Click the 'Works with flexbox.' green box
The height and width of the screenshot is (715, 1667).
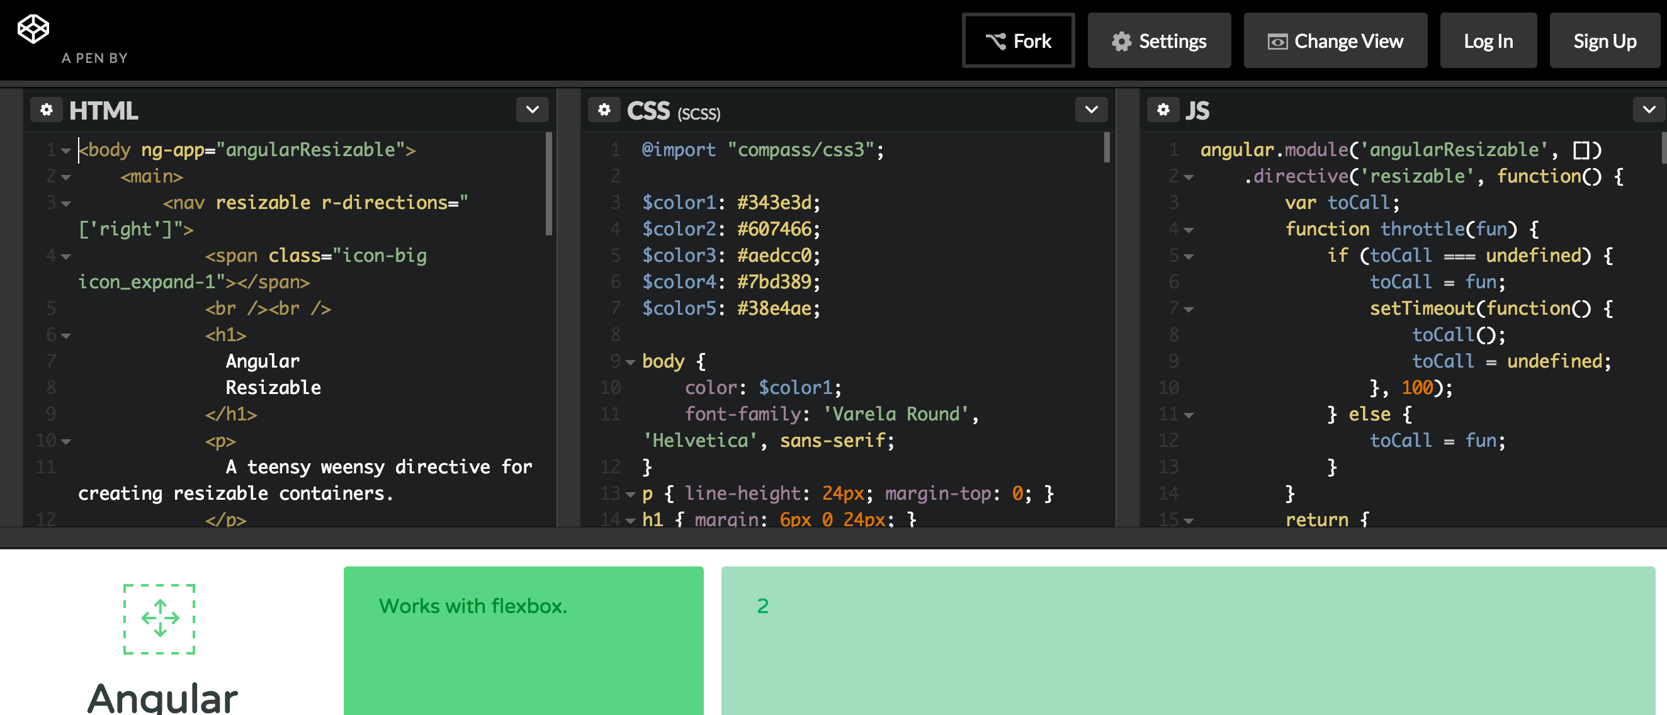pos(523,641)
